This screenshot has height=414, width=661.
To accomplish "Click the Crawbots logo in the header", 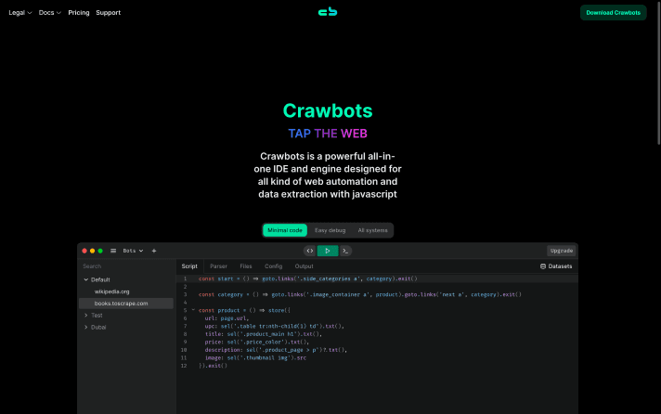I will (x=328, y=12).
